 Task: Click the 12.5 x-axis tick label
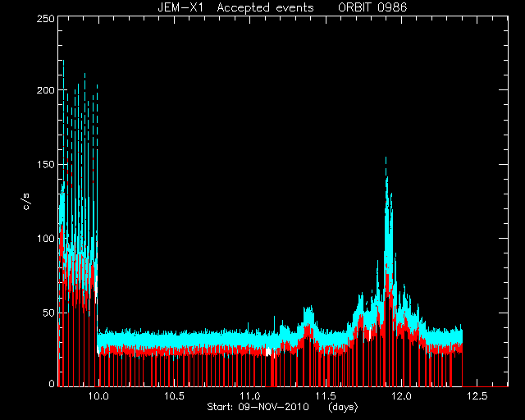point(477,396)
